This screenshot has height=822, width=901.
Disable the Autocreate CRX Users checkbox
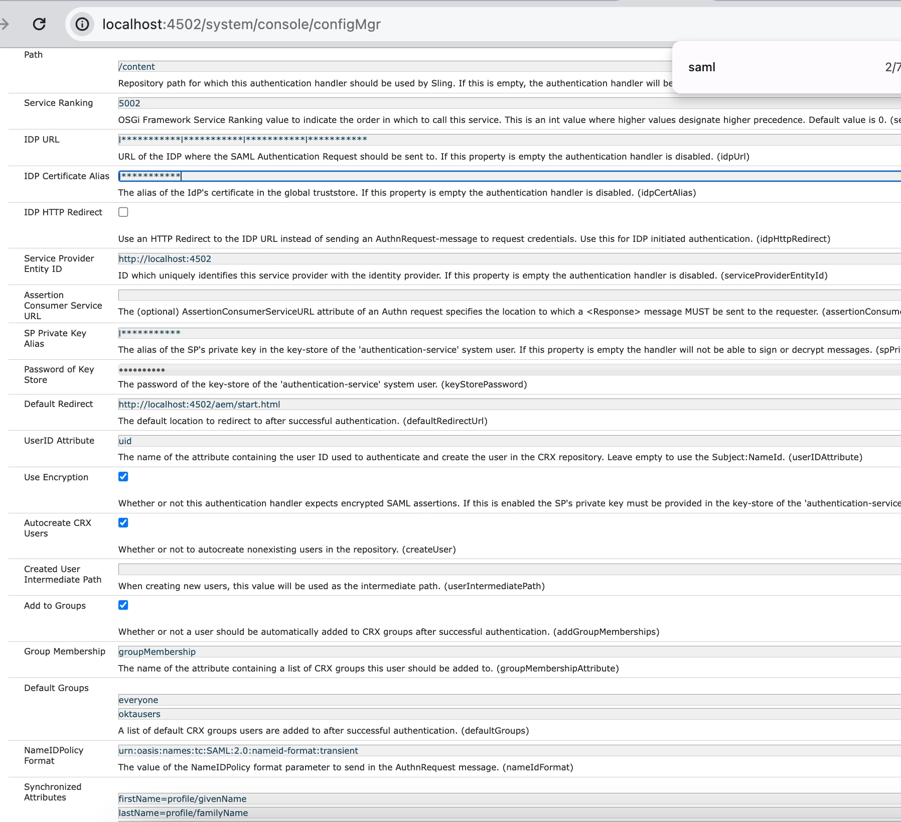point(123,522)
